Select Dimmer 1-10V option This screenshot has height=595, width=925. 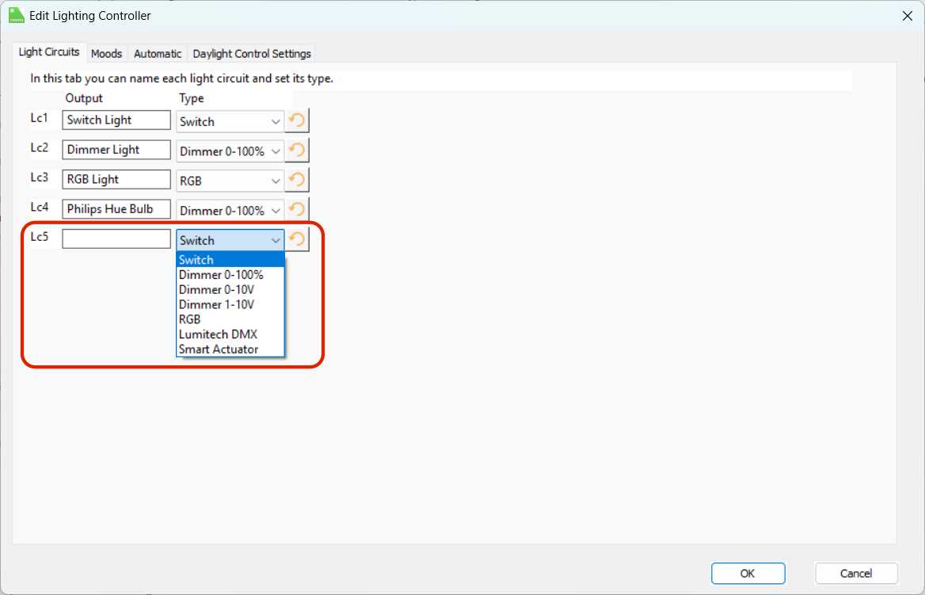(216, 305)
